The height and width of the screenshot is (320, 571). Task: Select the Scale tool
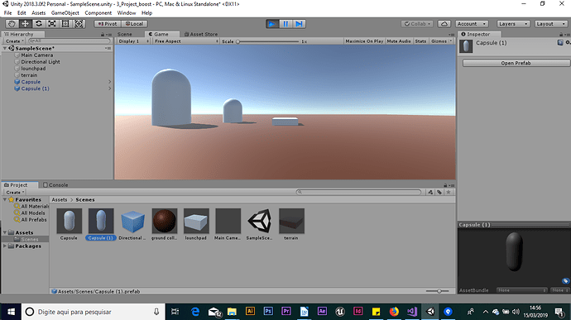52,24
